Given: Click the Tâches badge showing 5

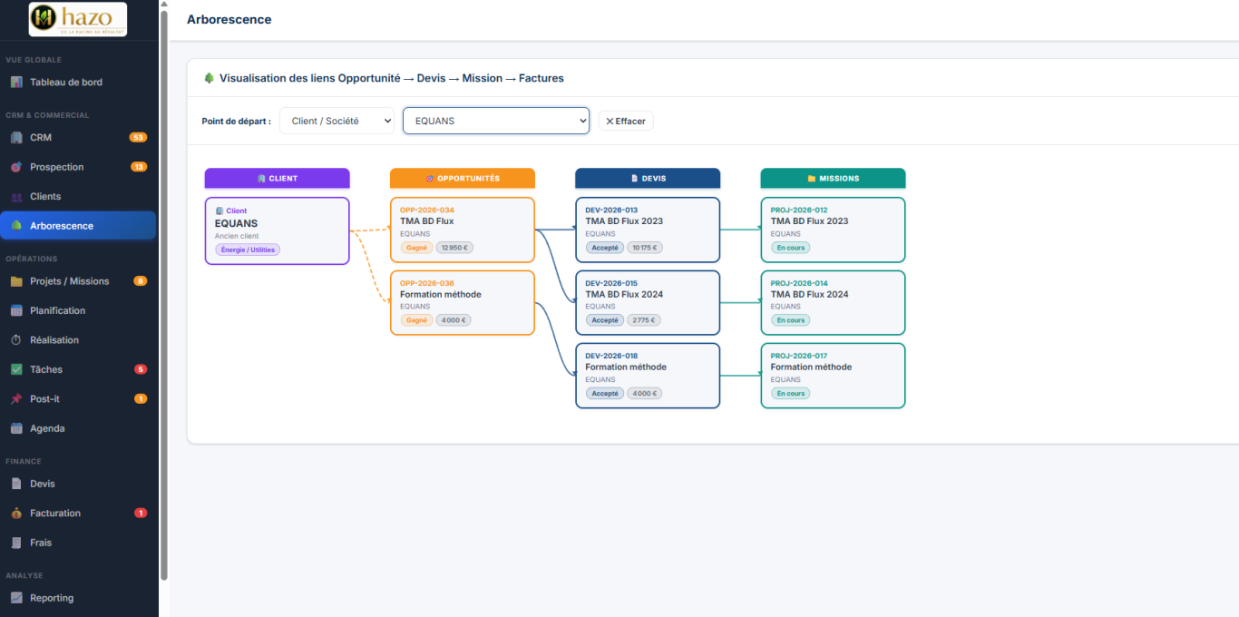Looking at the screenshot, I should [x=141, y=369].
